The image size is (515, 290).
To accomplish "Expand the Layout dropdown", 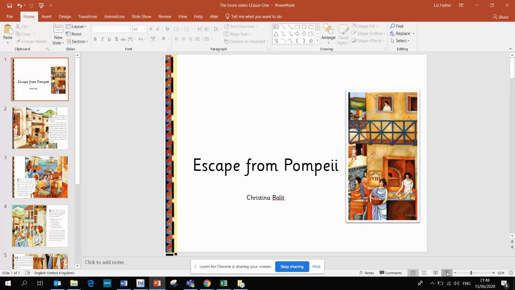I will tap(77, 27).
